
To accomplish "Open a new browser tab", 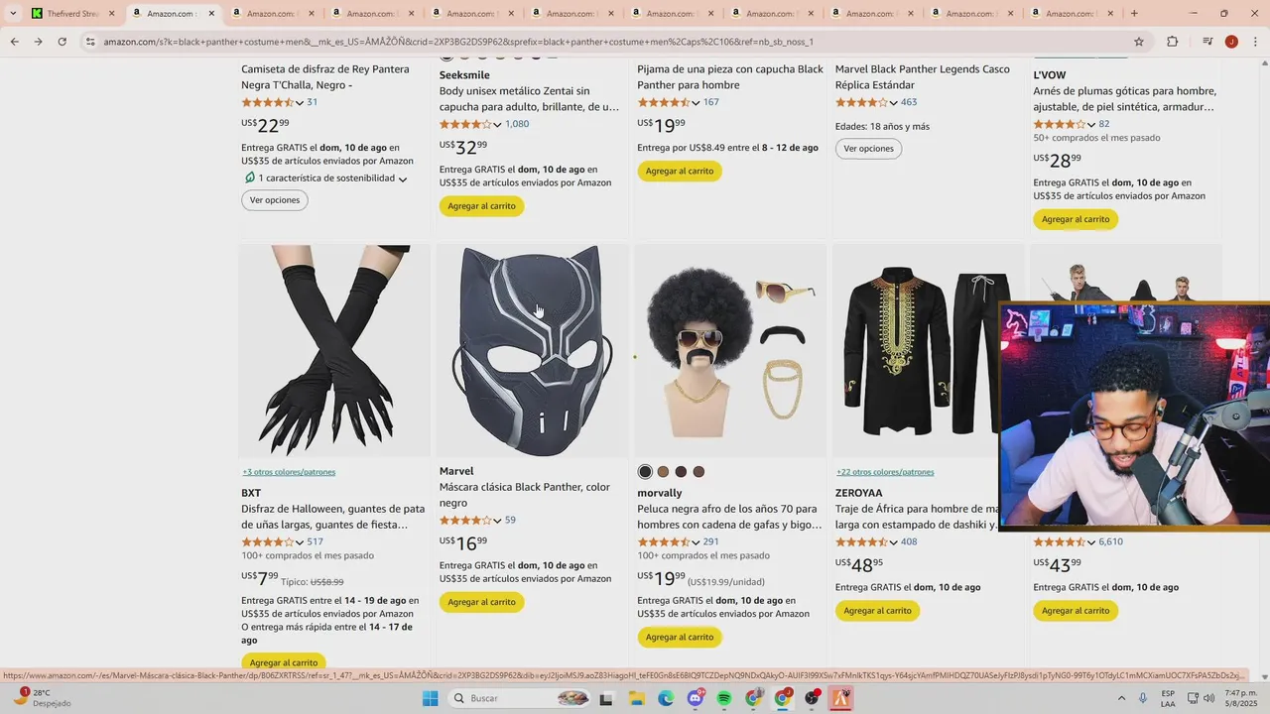I will click(x=1134, y=13).
